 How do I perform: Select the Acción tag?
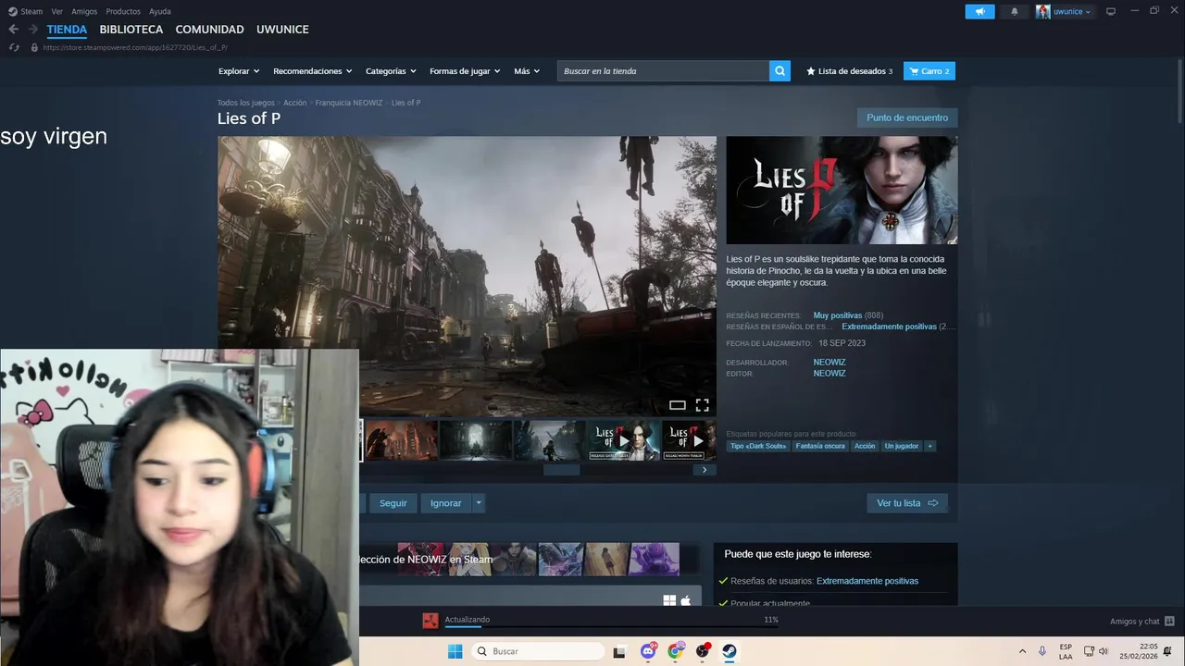865,446
